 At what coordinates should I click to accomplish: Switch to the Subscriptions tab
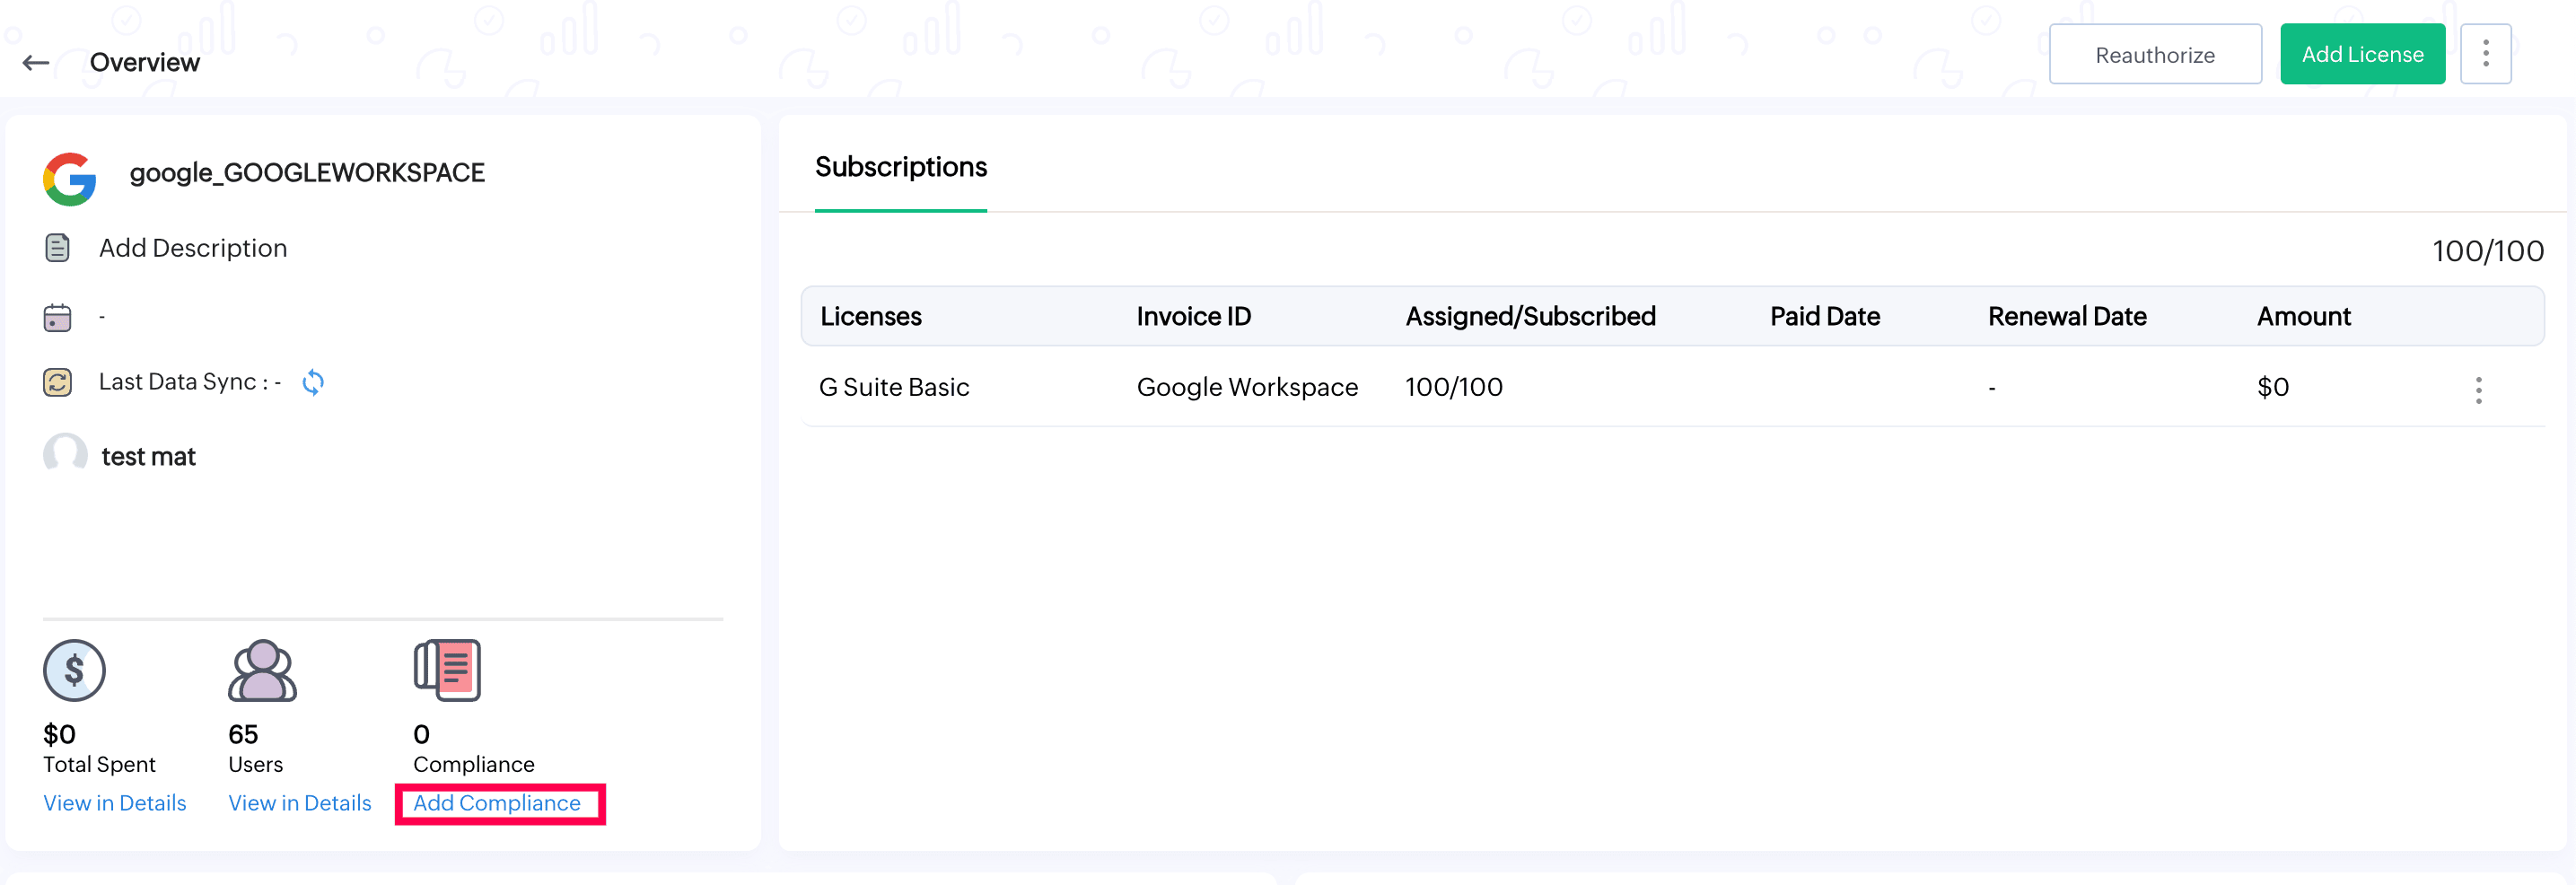click(900, 167)
